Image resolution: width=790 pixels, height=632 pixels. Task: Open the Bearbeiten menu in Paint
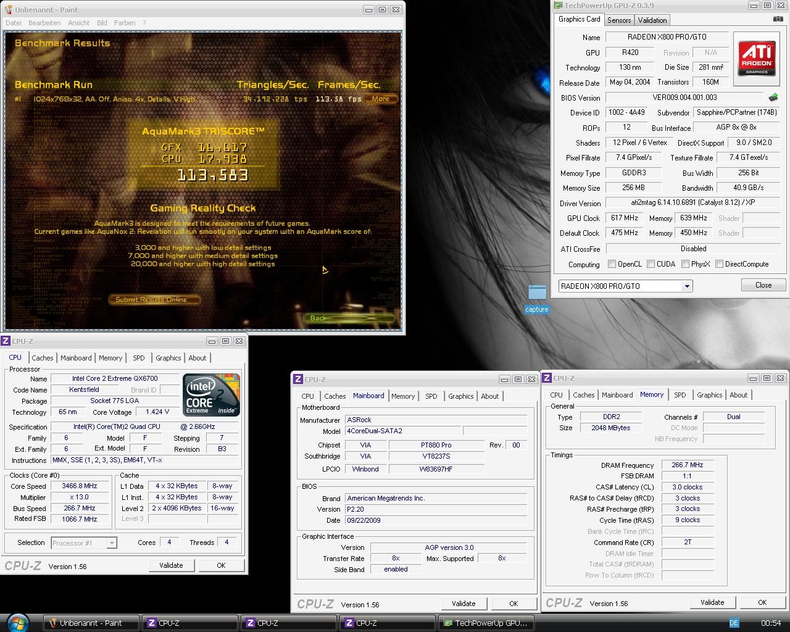click(44, 23)
